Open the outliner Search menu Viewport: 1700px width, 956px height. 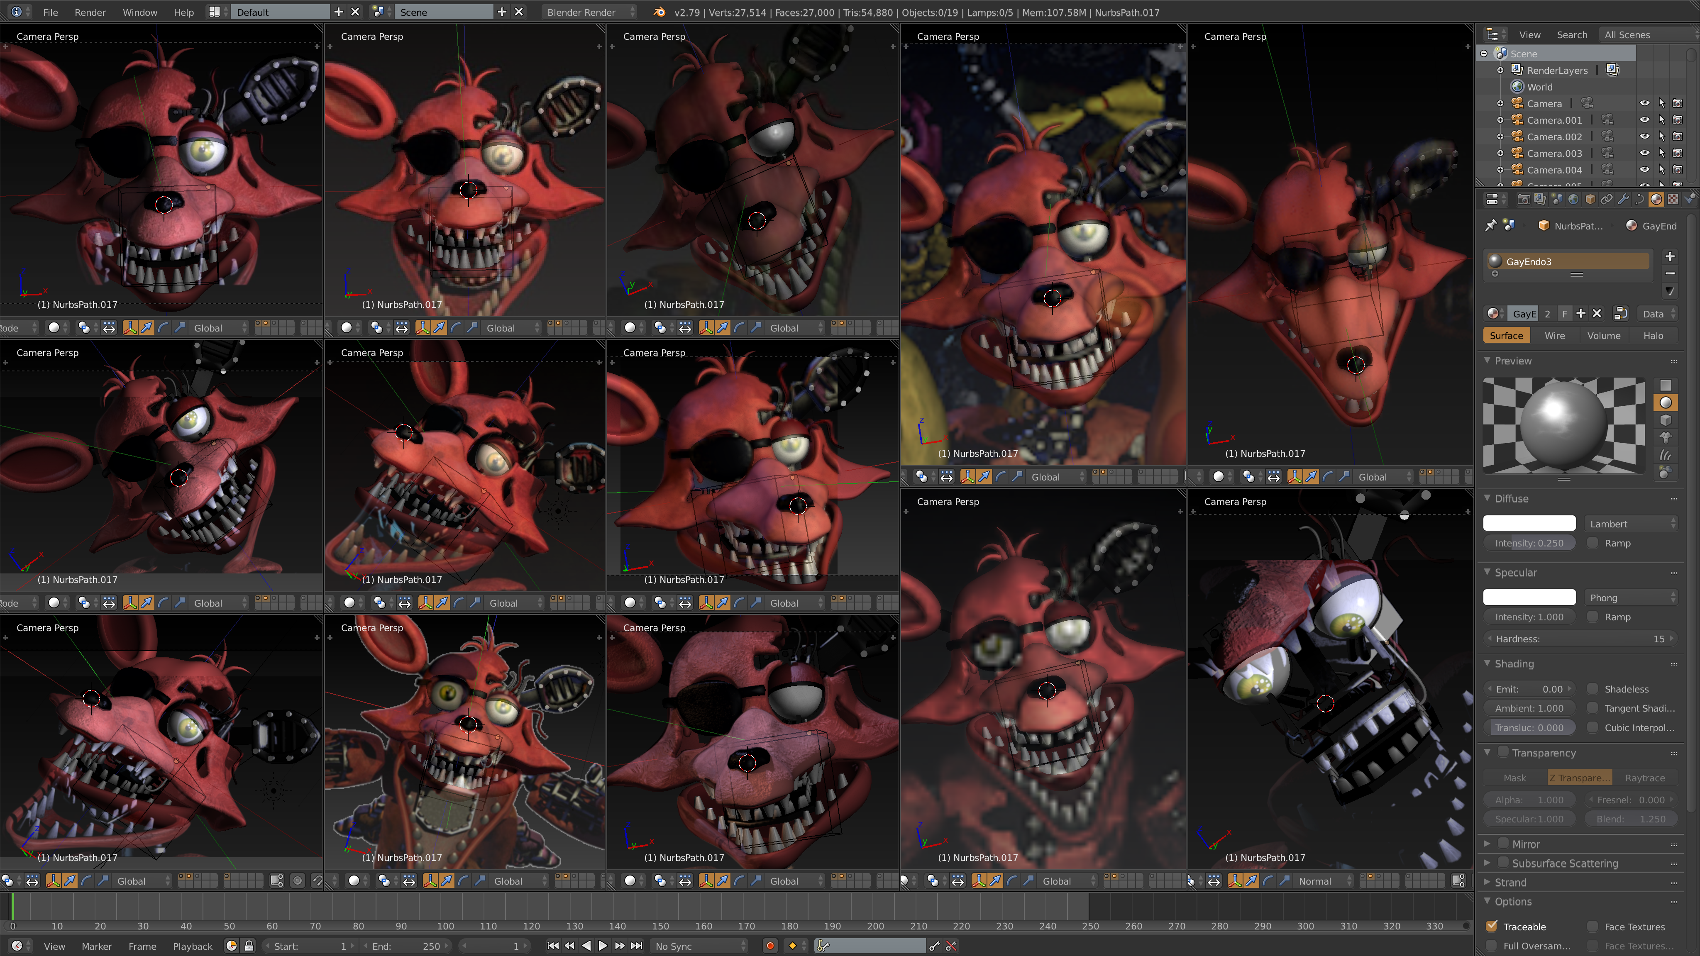pyautogui.click(x=1572, y=35)
